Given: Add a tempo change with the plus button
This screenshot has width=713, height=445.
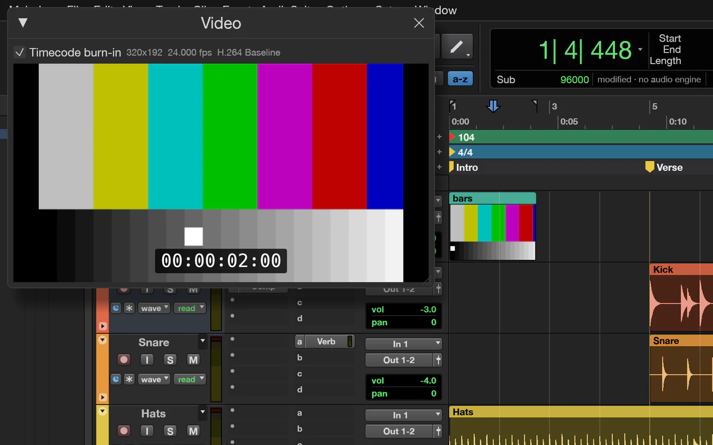Looking at the screenshot, I should (x=440, y=137).
